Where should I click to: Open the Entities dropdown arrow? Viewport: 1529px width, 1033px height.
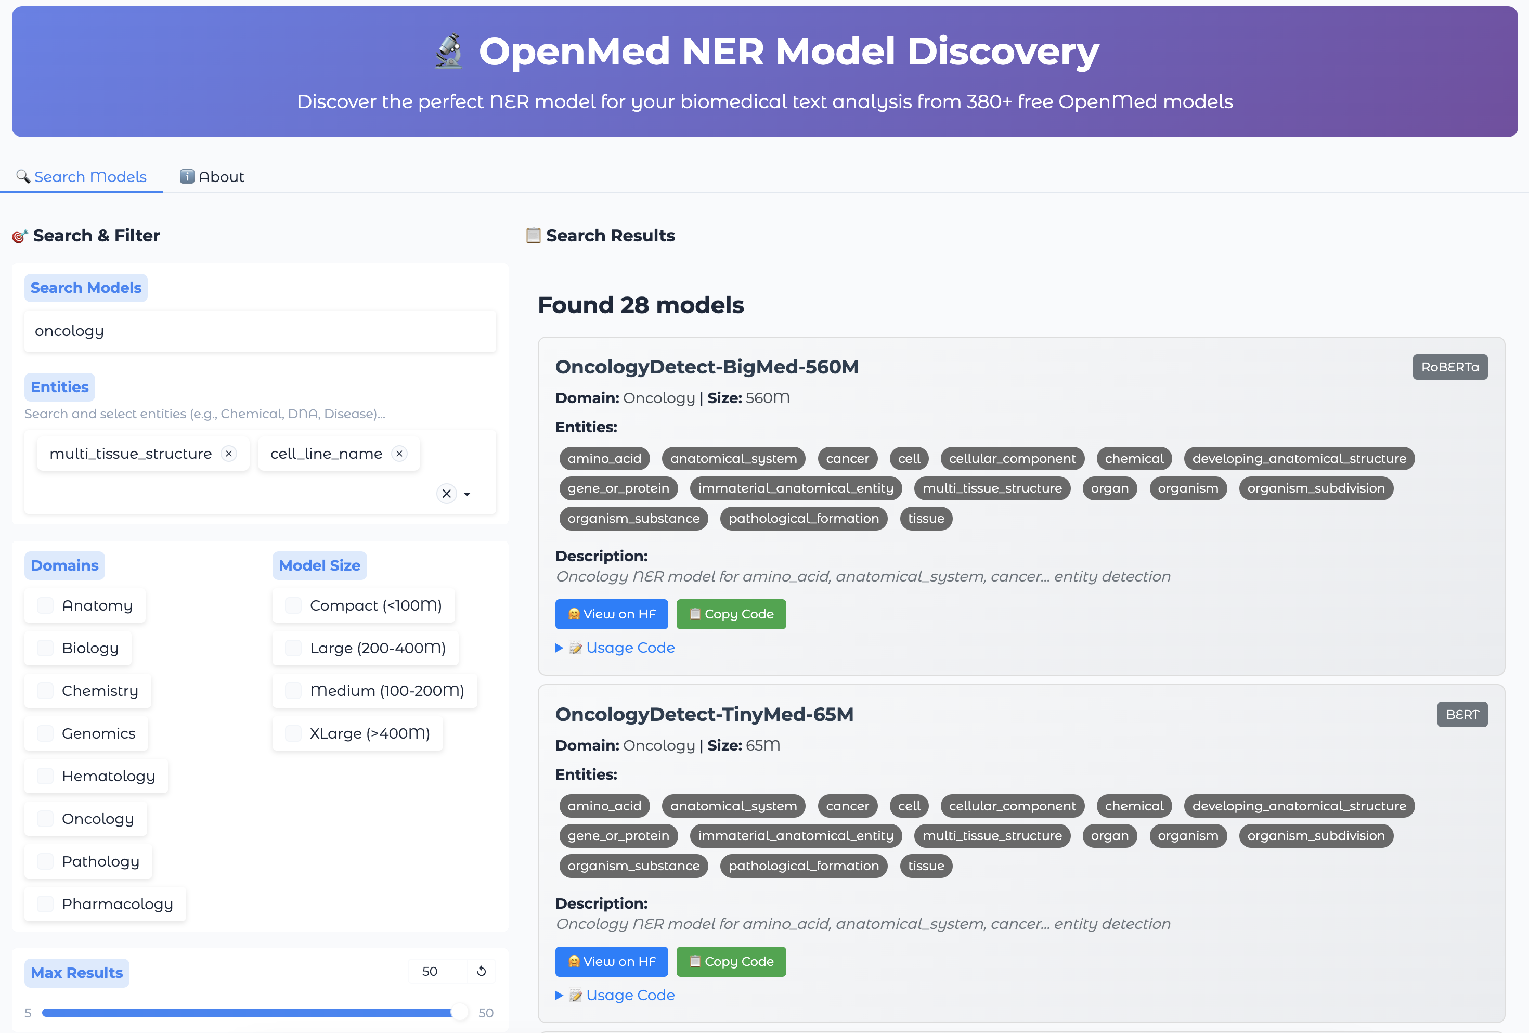(467, 494)
